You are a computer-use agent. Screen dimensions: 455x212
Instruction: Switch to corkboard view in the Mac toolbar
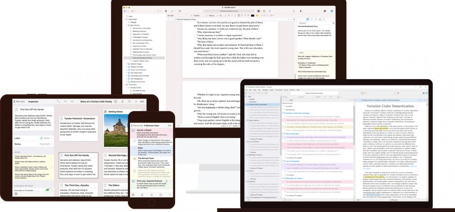(264, 11)
